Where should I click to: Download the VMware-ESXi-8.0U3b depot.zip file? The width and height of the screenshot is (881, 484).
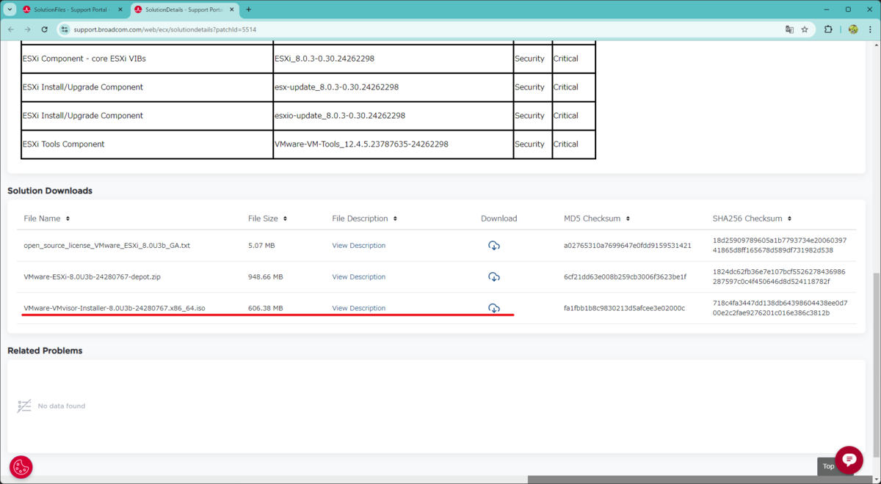click(x=494, y=277)
